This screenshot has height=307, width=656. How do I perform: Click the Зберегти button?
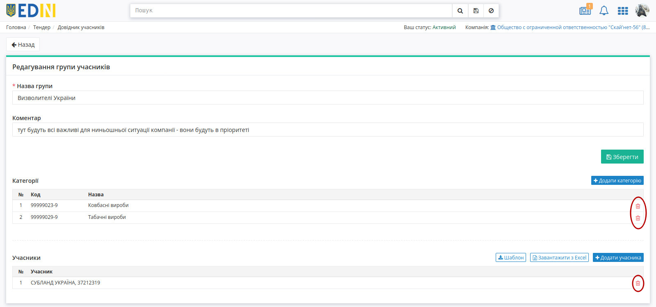(622, 157)
